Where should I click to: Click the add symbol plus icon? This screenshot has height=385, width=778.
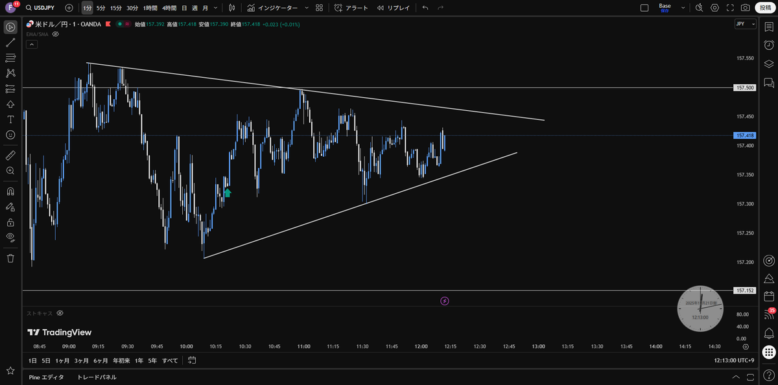click(69, 8)
